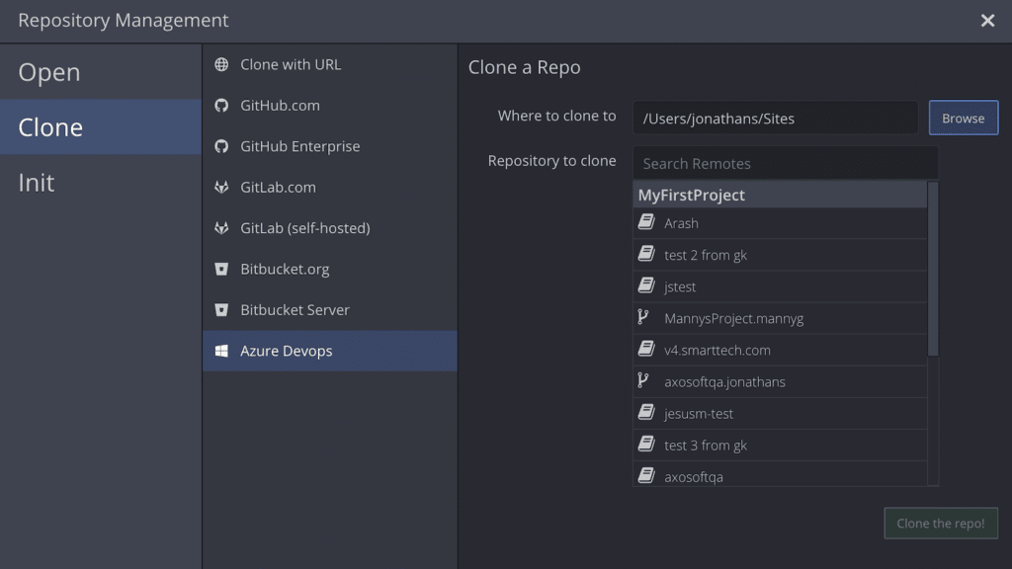Click the fork icon next to axosoftqa.jonathans

[643, 380]
